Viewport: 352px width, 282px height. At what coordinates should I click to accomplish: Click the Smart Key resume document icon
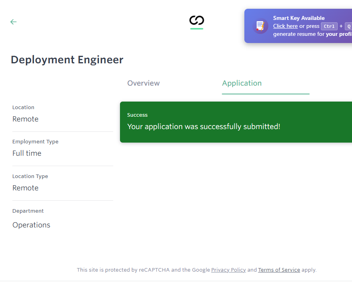260,26
